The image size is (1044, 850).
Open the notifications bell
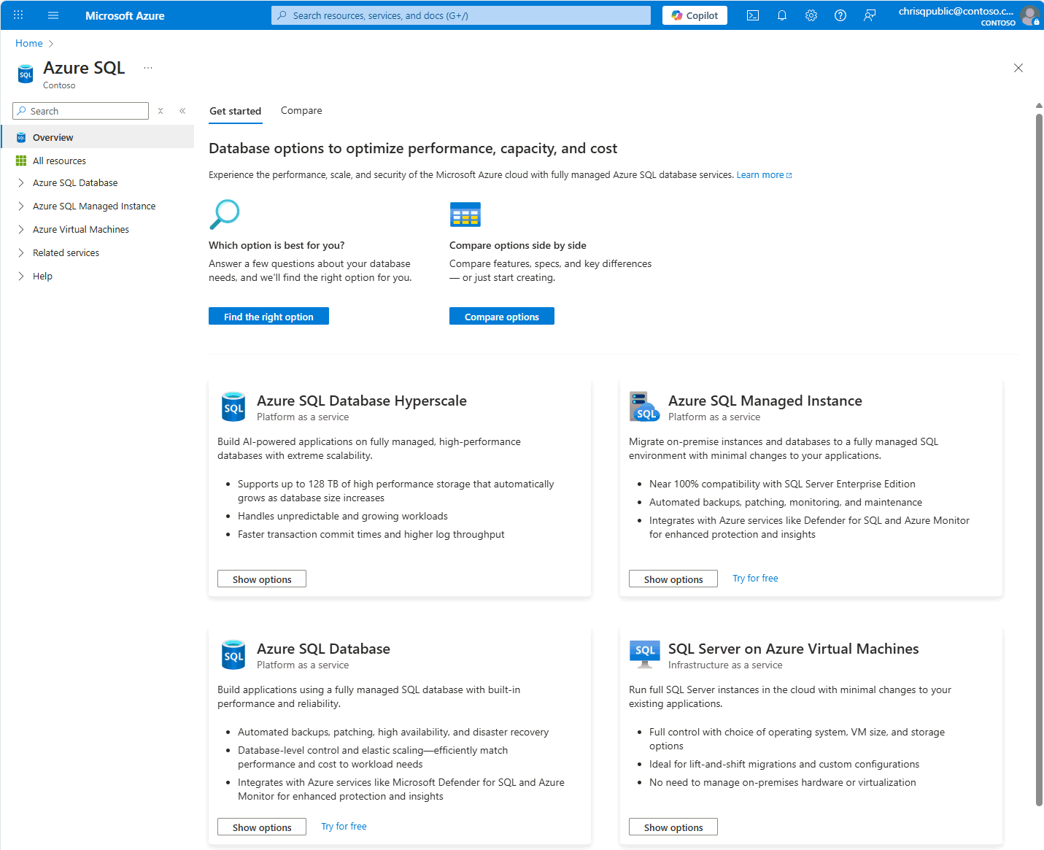click(782, 15)
